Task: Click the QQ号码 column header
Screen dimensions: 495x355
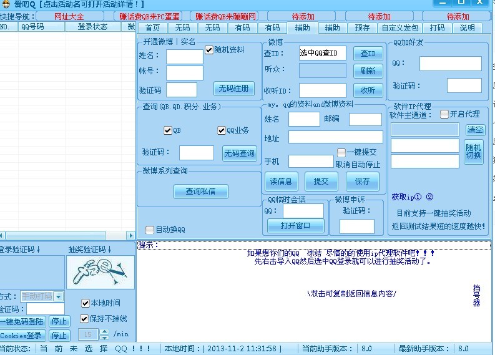Action: tap(42, 27)
